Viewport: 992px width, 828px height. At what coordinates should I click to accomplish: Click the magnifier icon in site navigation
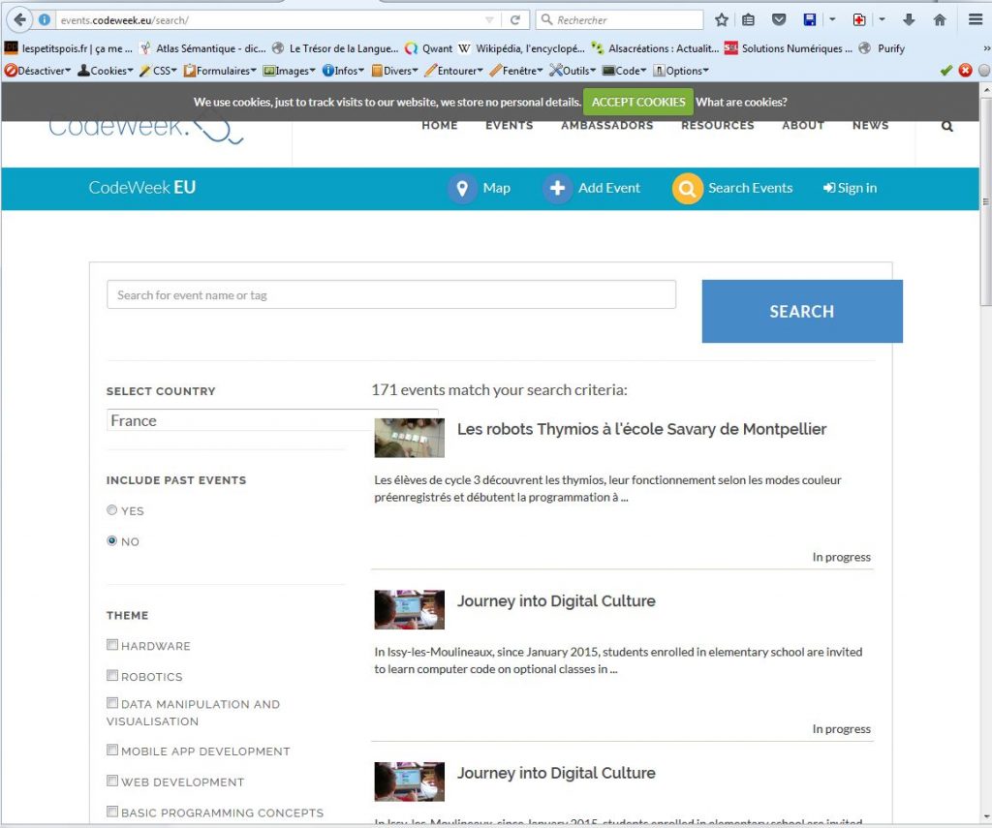(946, 126)
